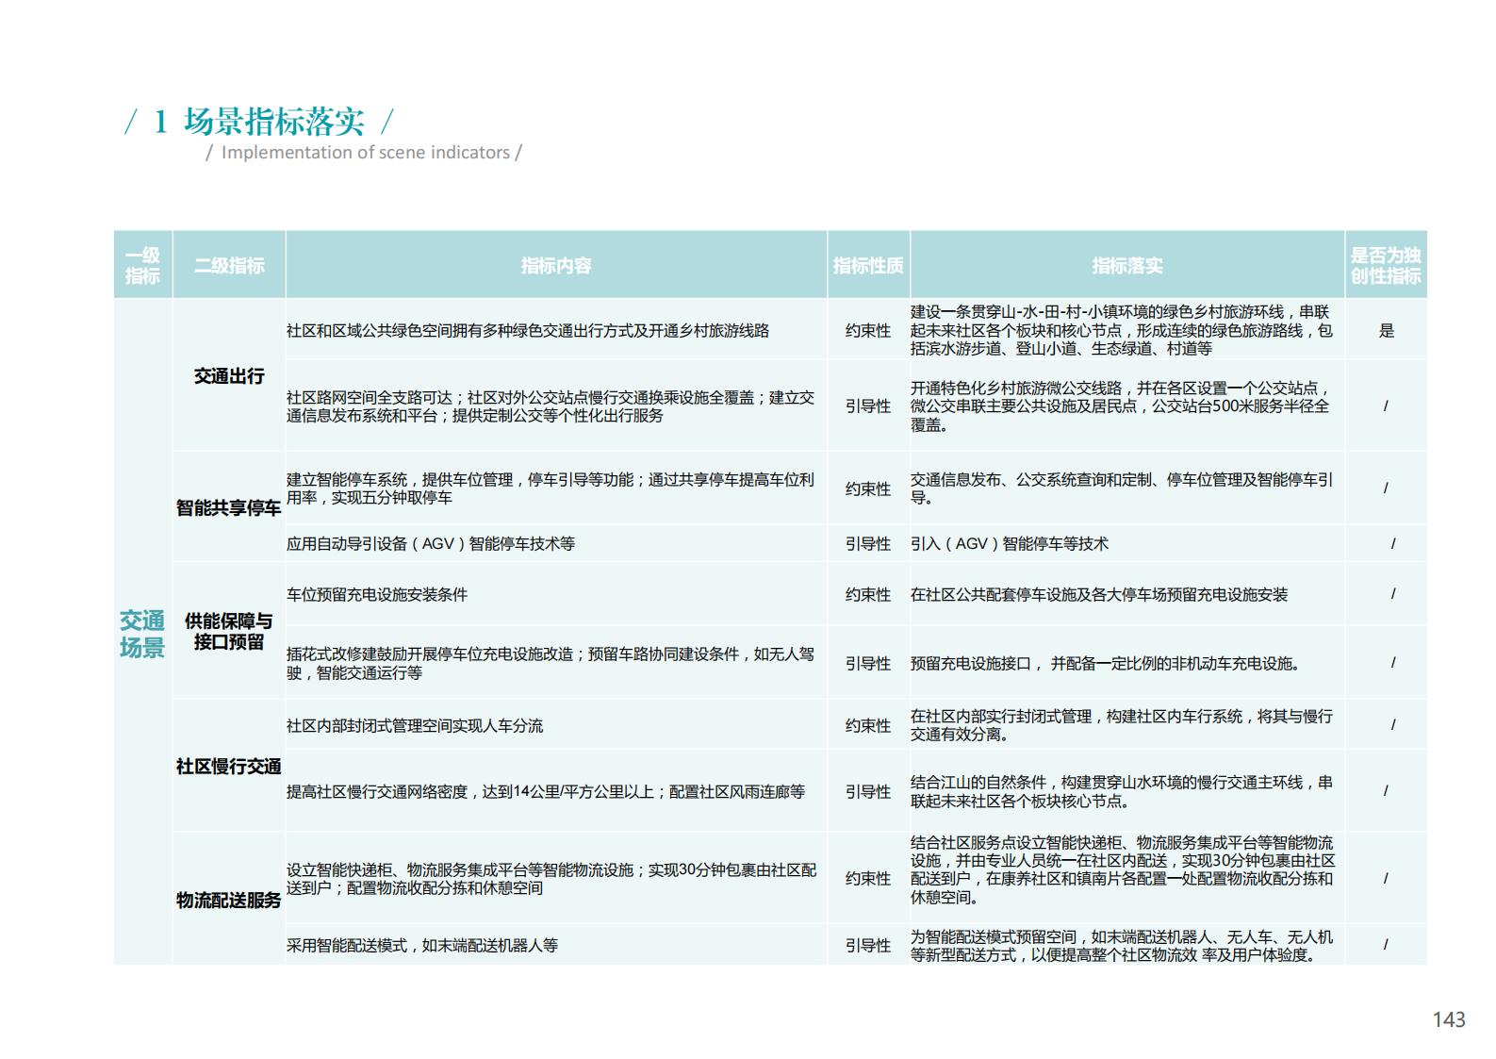
Task: Select the '指标内容' column header
Action: point(556,265)
